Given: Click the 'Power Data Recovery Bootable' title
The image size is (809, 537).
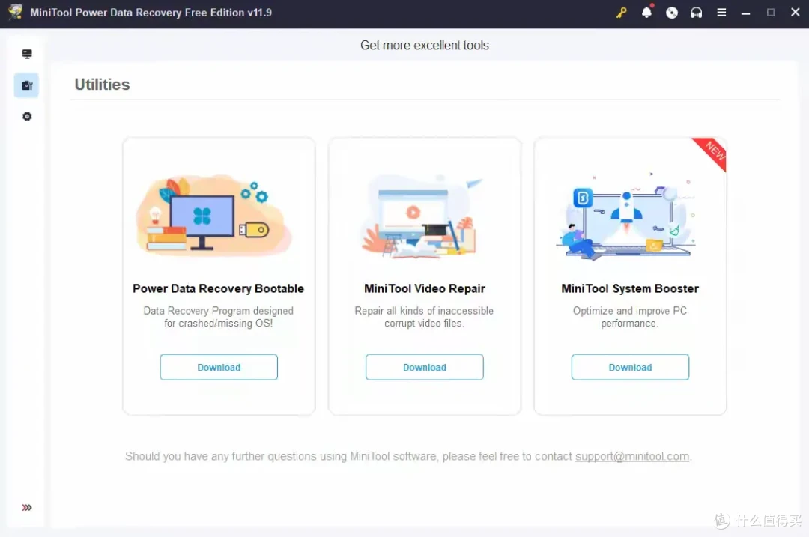Looking at the screenshot, I should tap(218, 288).
